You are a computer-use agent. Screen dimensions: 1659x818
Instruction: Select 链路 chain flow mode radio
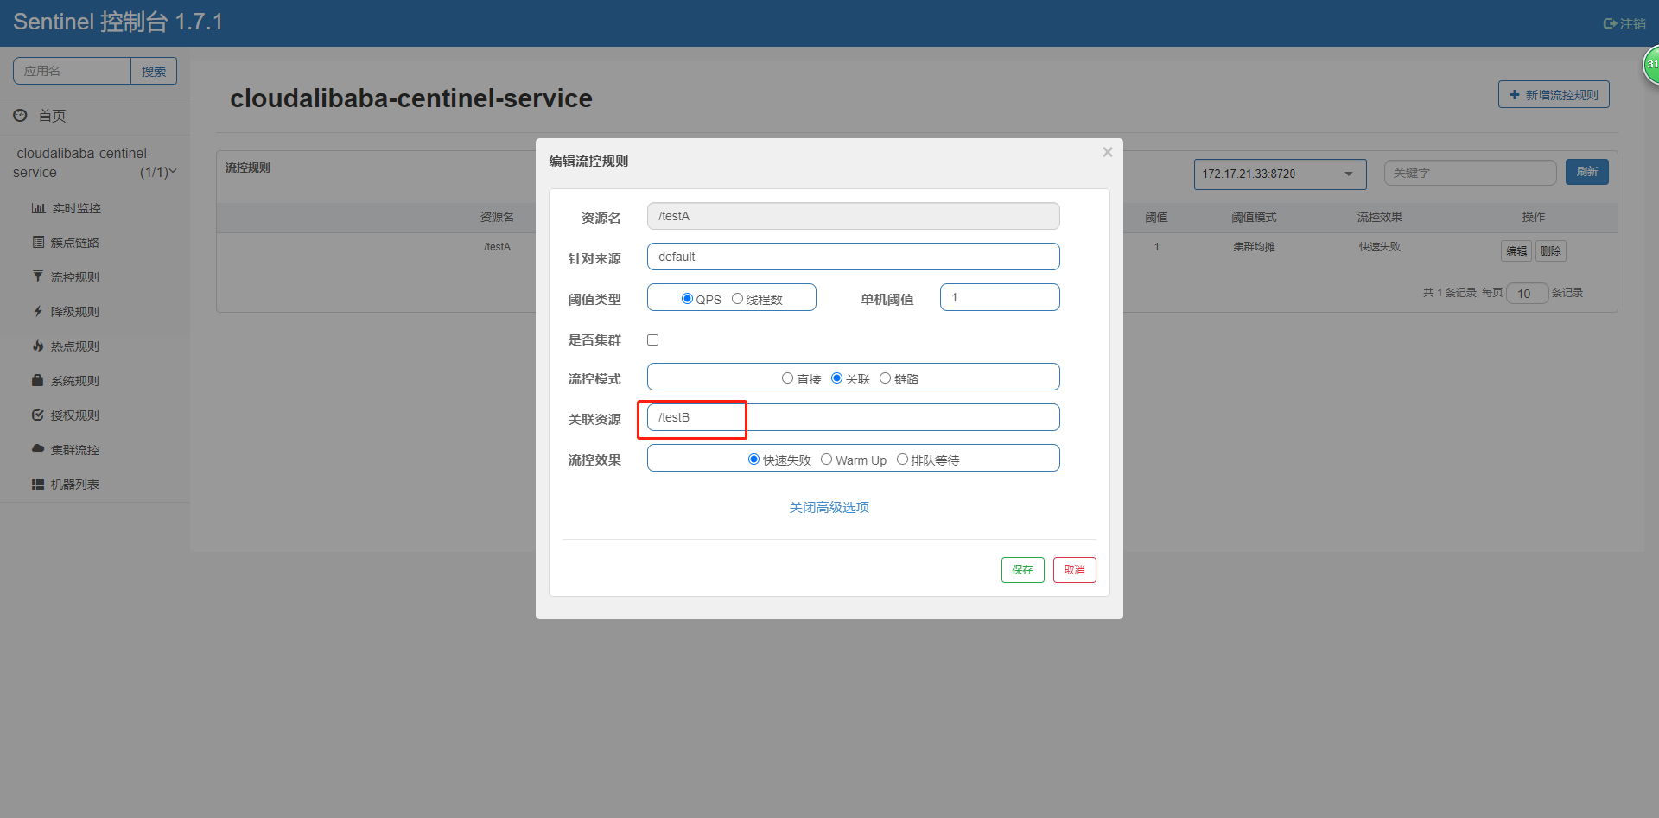coord(885,378)
